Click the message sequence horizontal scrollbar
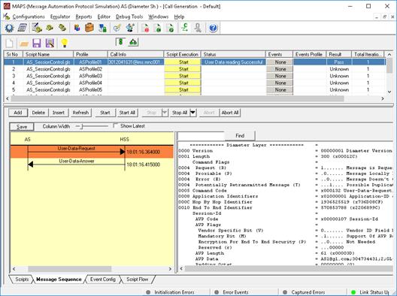 pyautogui.click(x=92, y=269)
